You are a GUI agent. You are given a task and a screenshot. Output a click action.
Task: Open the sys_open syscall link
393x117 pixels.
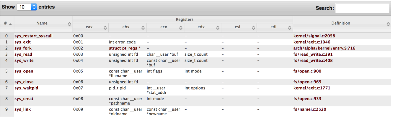pos(24,71)
